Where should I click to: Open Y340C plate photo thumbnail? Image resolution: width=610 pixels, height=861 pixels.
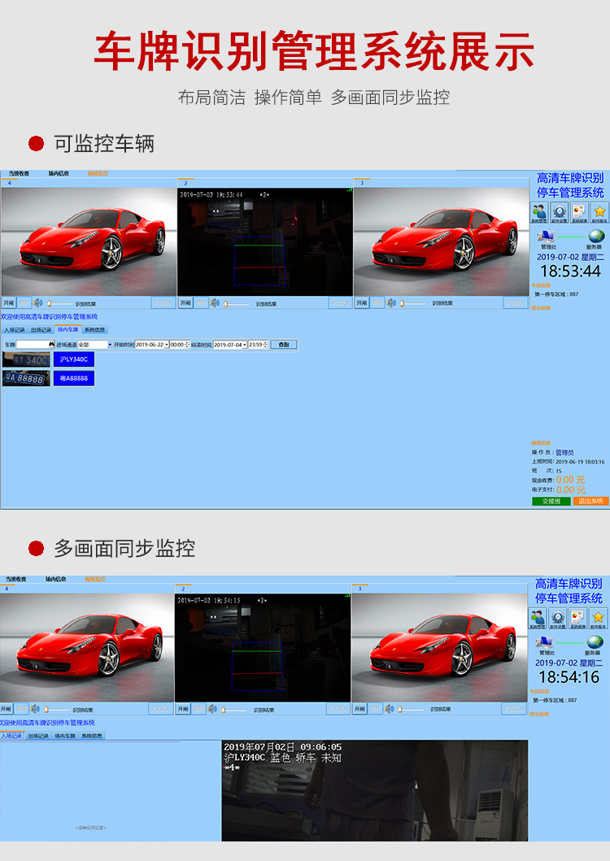click(x=26, y=359)
